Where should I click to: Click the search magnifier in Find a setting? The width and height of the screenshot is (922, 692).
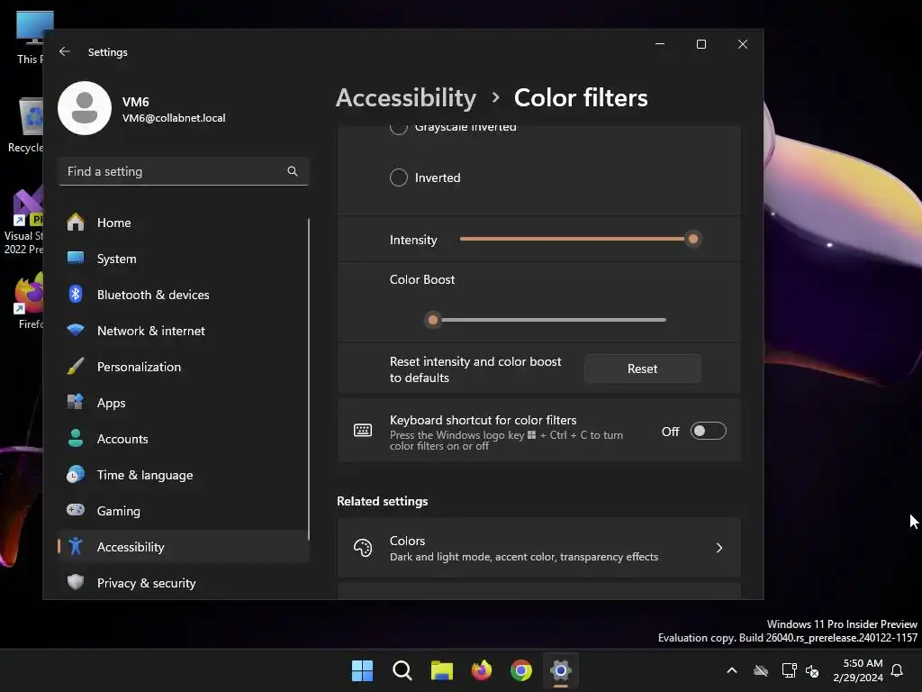point(293,171)
